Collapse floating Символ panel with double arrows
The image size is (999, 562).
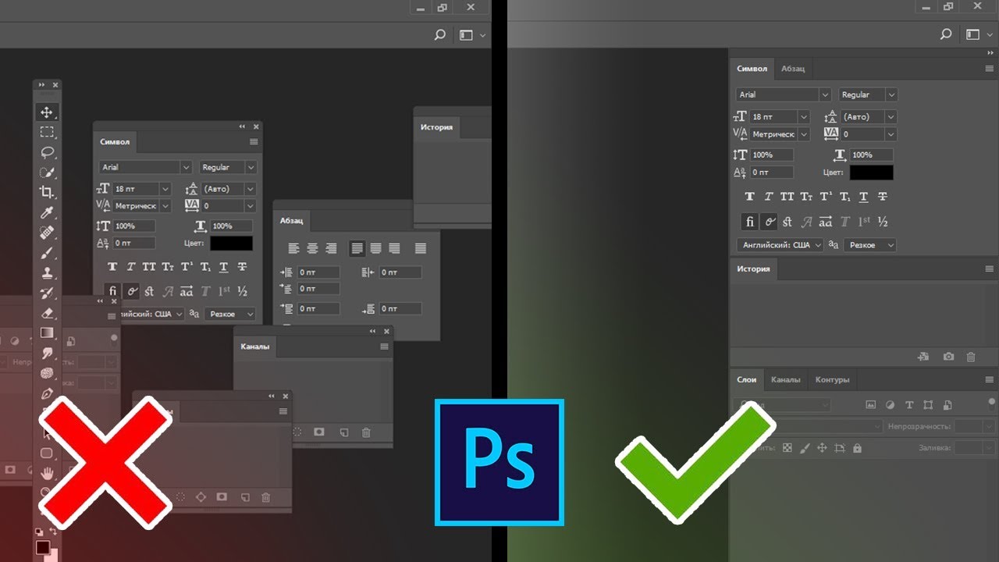tap(242, 126)
